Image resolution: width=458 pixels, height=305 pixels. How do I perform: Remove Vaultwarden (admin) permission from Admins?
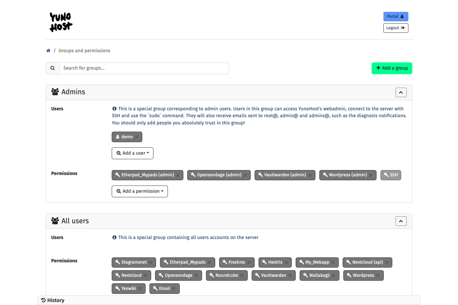(310, 175)
